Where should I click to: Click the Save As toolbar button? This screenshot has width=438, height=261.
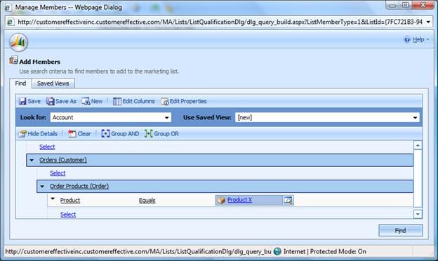[x=62, y=101]
